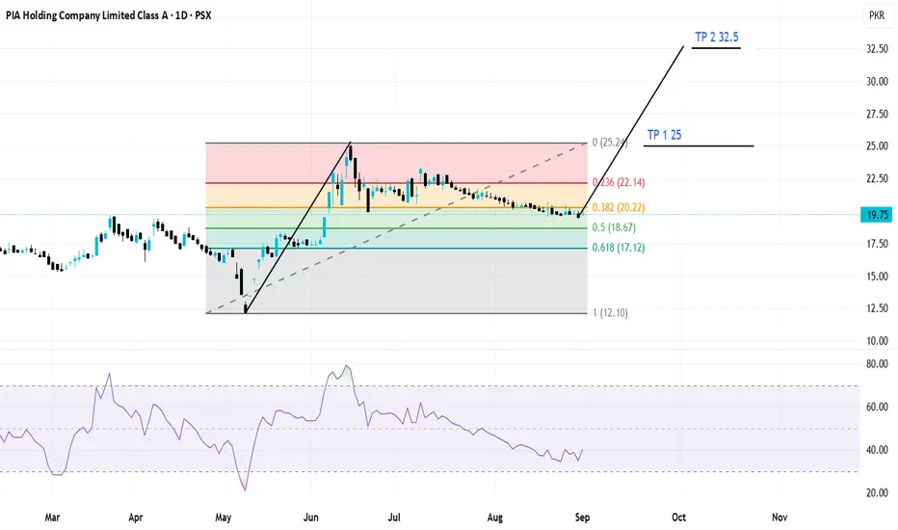Screen dimensions: 898x530
Task: Click the Fibonacci 0.5 (18.67) level label
Action: coord(614,227)
